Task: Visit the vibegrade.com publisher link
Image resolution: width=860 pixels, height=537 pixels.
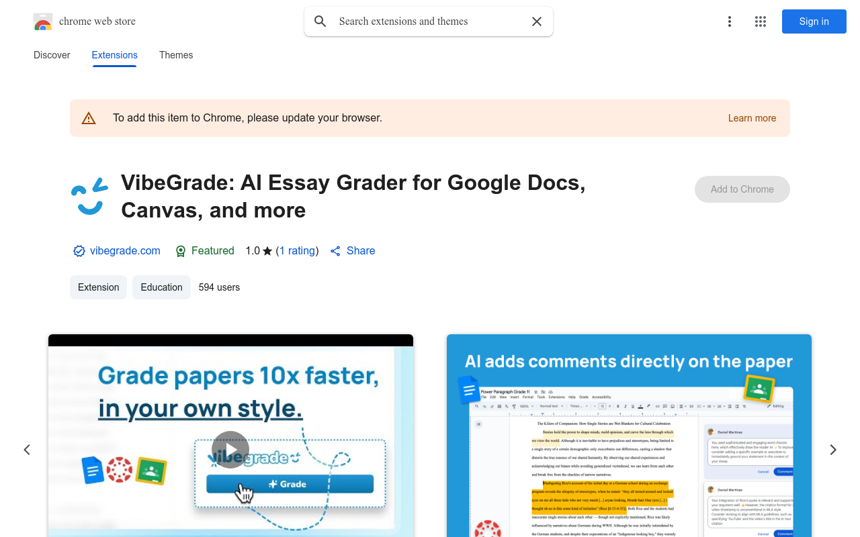Action: (125, 250)
